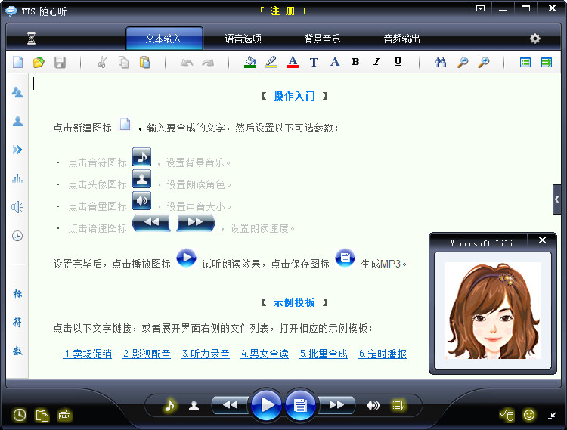Expand the right side panel arrow
This screenshot has width=567, height=430.
557,200
